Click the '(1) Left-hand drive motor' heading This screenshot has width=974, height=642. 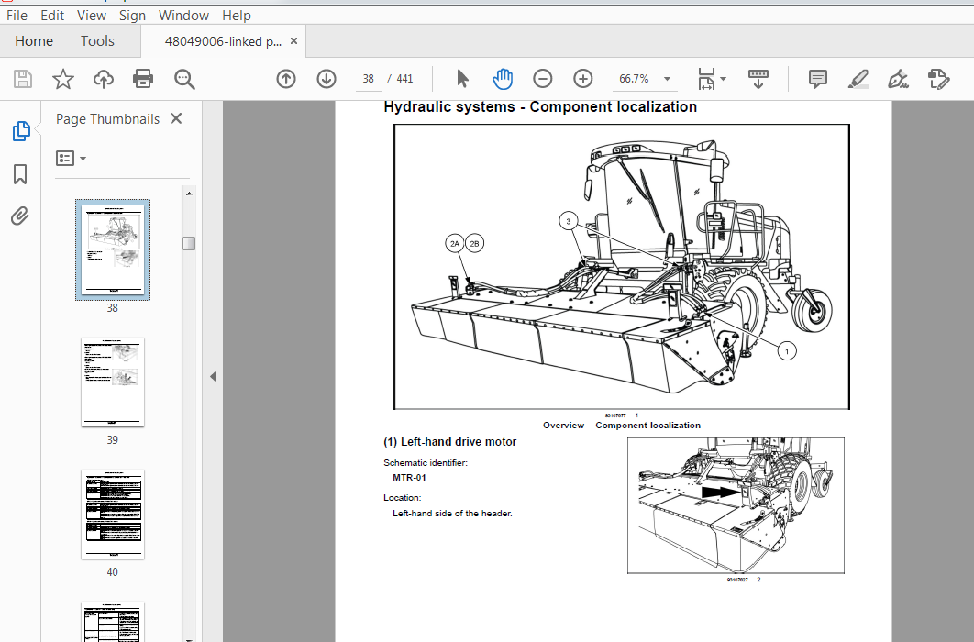pos(449,442)
